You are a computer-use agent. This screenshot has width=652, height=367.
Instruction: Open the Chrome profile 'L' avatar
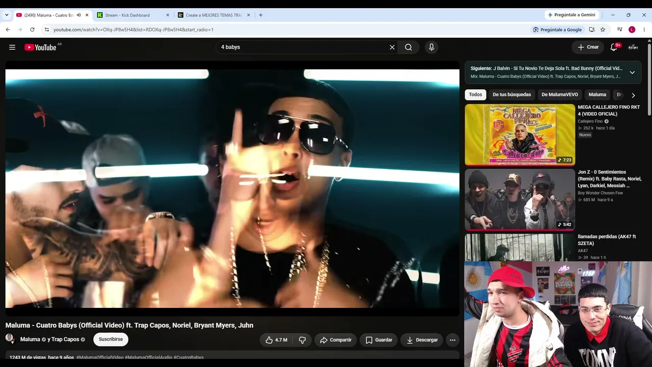(632, 30)
